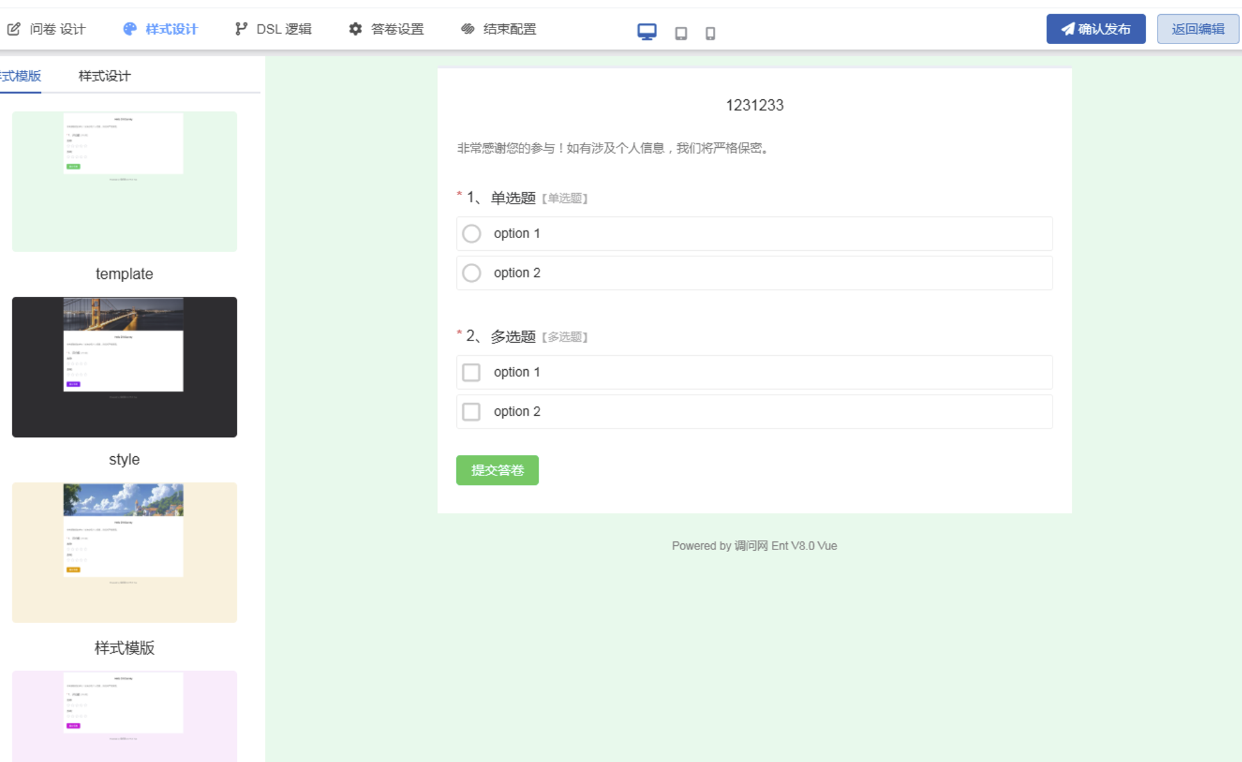1242x762 pixels.
Task: Choose the 样式模版 beach theme thumbnail
Action: [x=124, y=552]
